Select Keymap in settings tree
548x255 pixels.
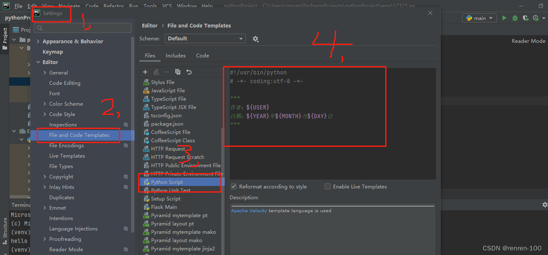point(53,52)
